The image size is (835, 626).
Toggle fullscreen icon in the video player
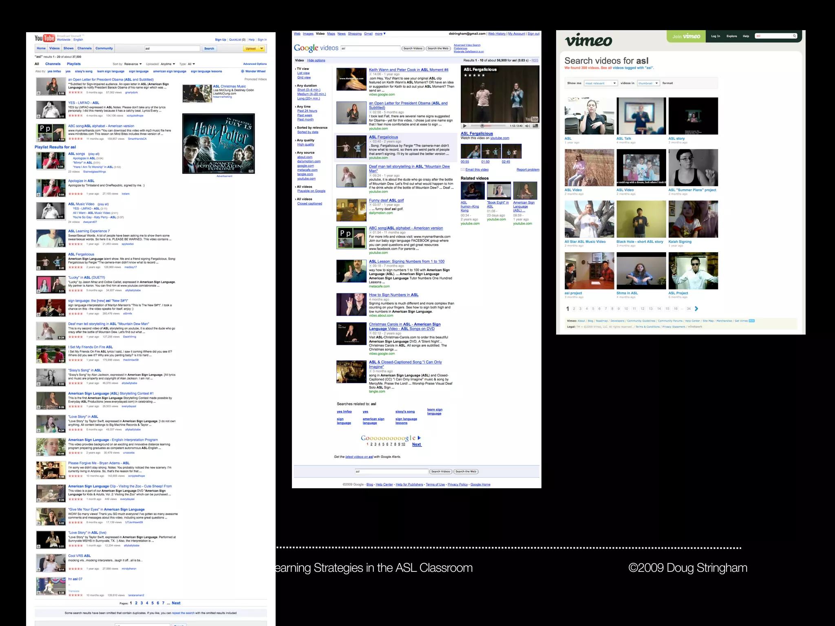tap(535, 126)
